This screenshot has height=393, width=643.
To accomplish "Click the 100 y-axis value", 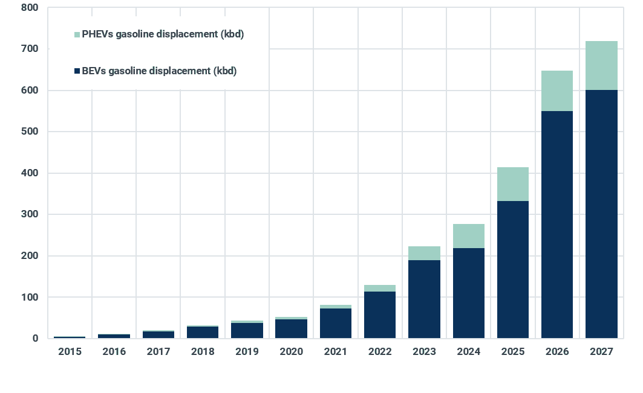I will click(x=30, y=297).
